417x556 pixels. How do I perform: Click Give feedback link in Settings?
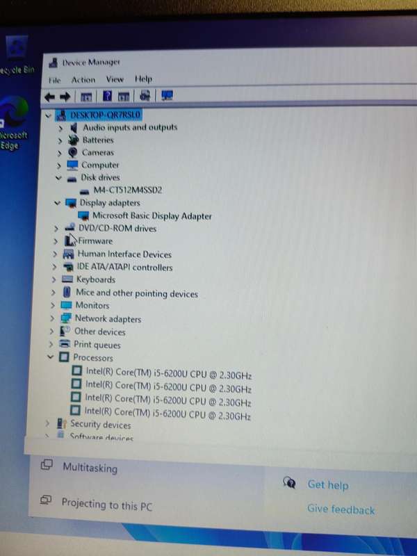click(341, 509)
